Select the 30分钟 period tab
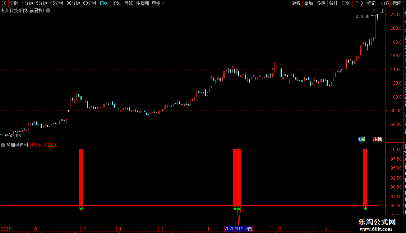 click(x=73, y=3)
